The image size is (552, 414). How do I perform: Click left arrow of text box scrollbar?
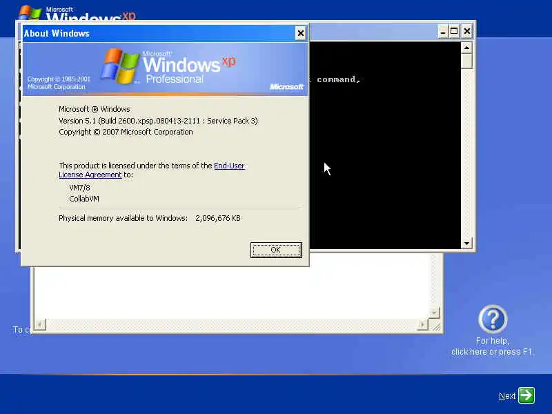pyautogui.click(x=40, y=324)
